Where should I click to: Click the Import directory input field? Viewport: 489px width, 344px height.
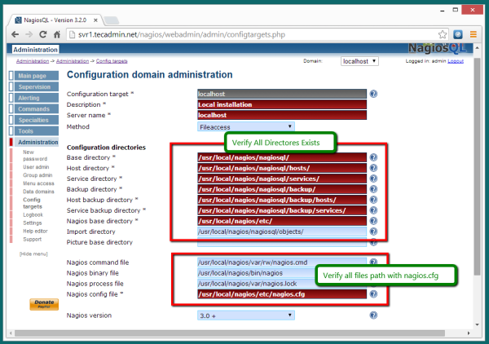coord(281,232)
